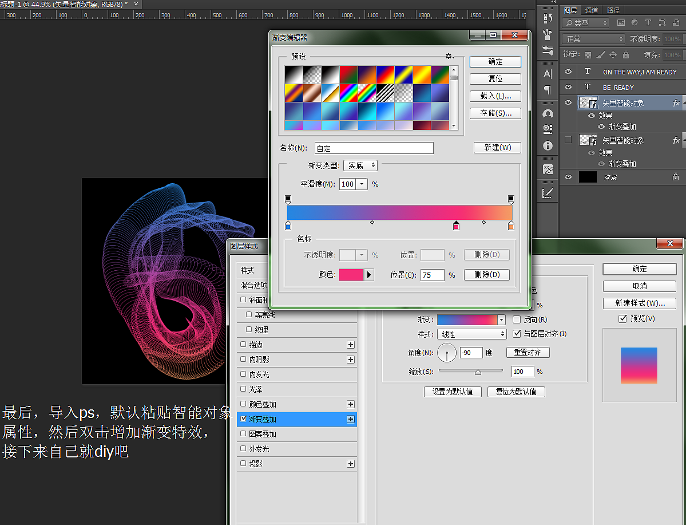Open the Info panel icon
Image resolution: width=686 pixels, height=525 pixels.
[x=548, y=145]
